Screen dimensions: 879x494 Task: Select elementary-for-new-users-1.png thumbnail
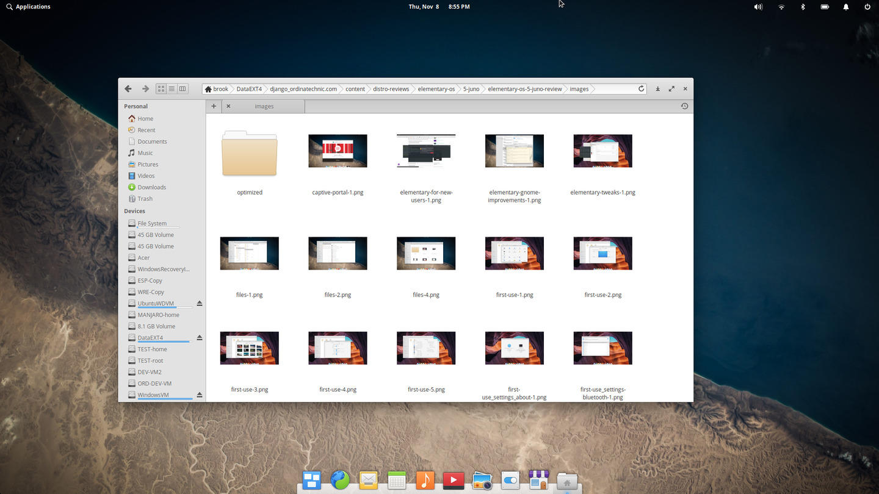[x=426, y=151]
